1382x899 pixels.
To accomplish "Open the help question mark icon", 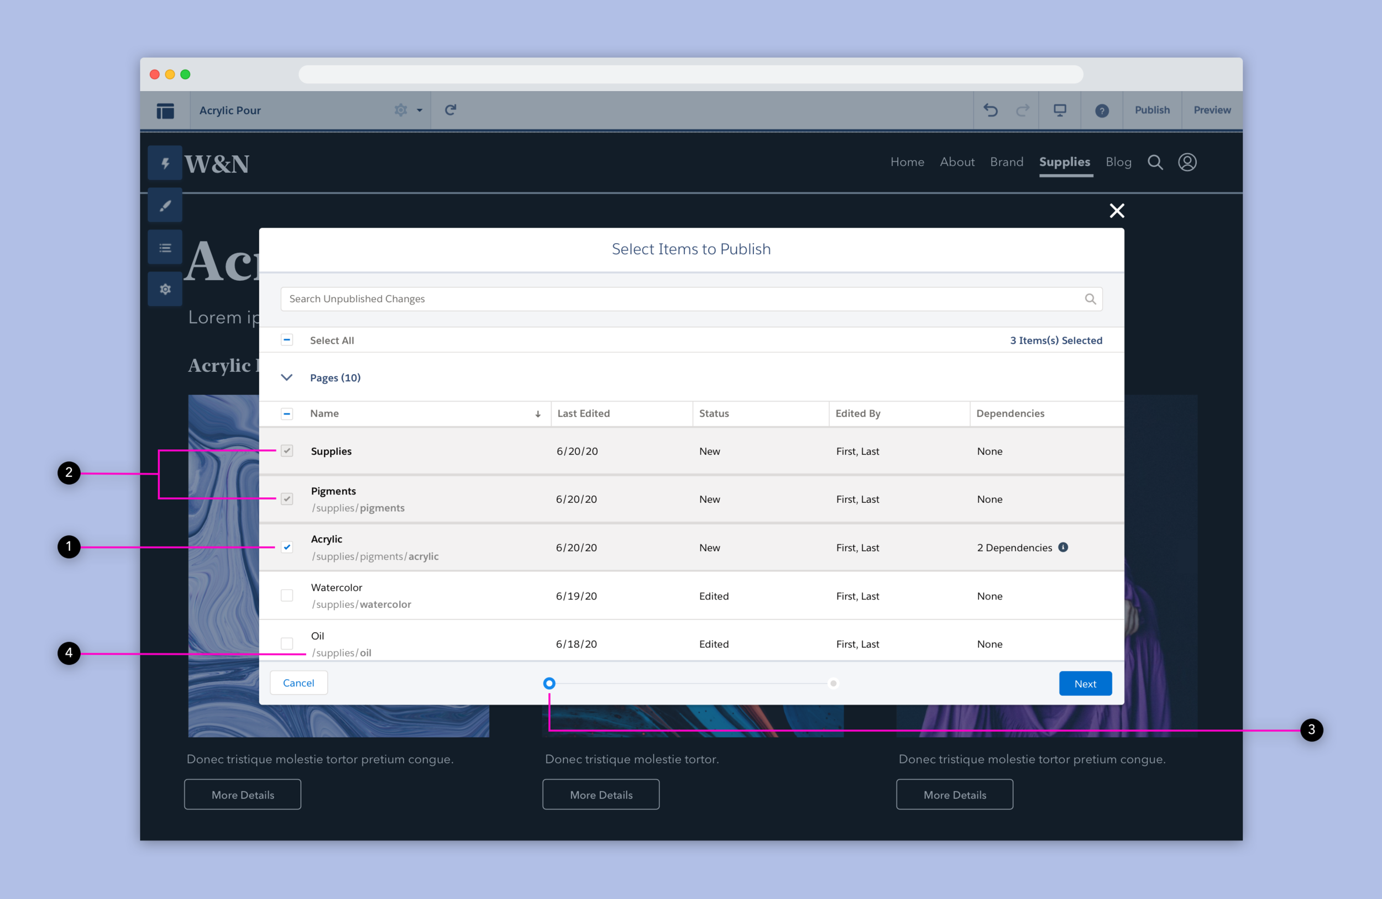I will click(x=1102, y=111).
